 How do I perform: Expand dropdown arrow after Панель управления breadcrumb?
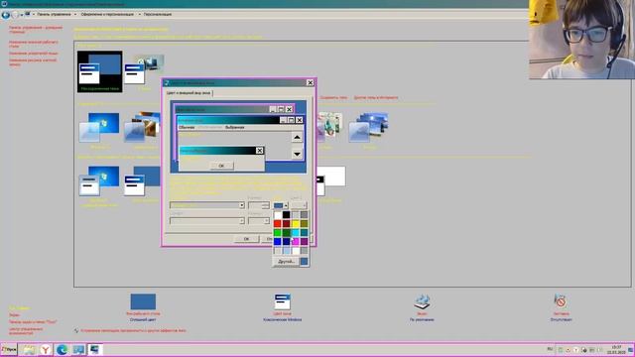[75, 14]
